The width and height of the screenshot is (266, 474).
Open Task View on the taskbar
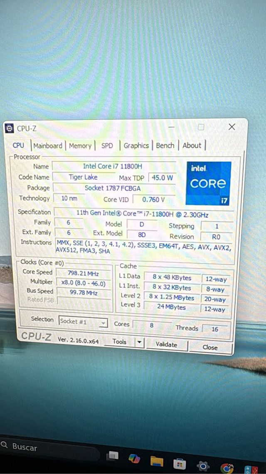coord(112,456)
